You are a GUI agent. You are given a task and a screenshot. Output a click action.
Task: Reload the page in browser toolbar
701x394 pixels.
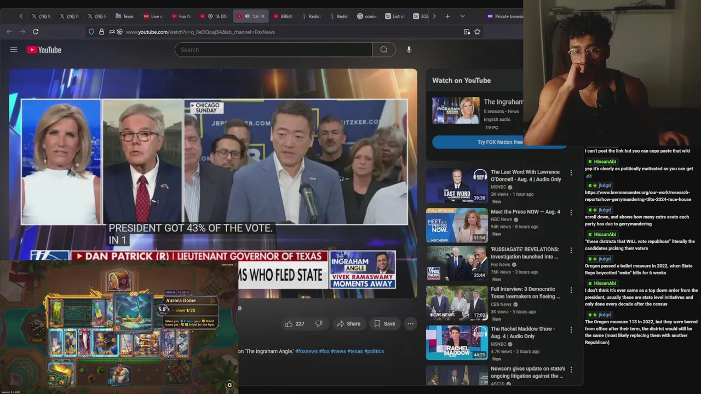click(x=36, y=32)
